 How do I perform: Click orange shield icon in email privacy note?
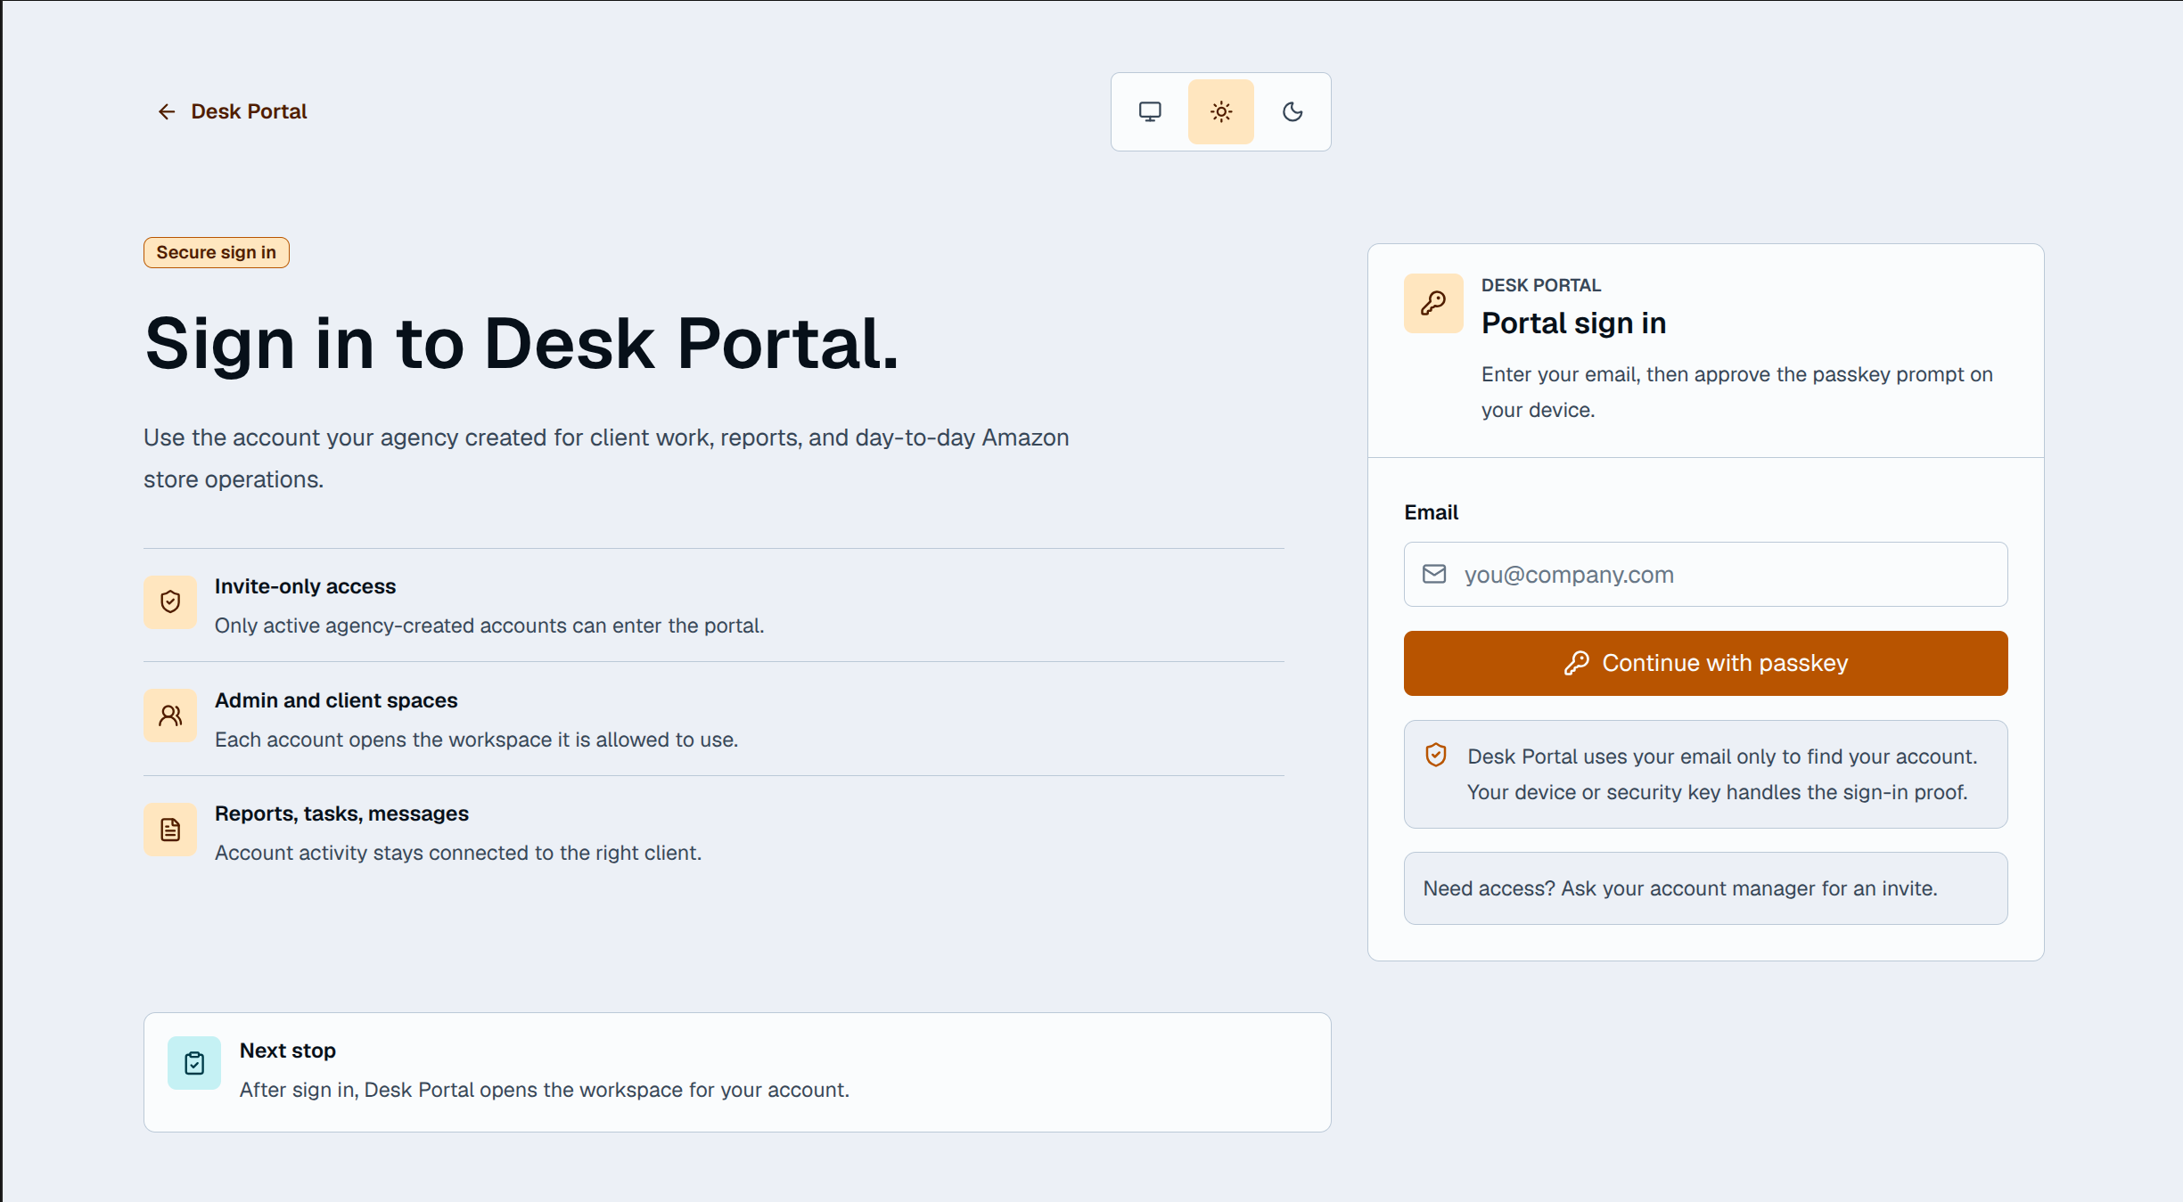tap(1436, 756)
